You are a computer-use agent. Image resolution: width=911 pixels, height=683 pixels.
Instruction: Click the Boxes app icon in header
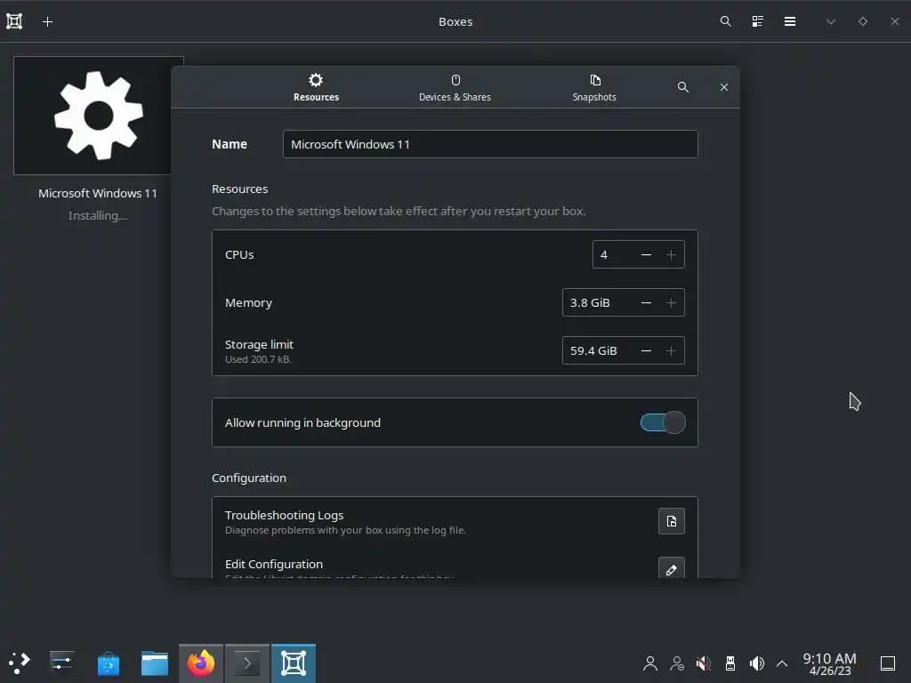click(14, 21)
